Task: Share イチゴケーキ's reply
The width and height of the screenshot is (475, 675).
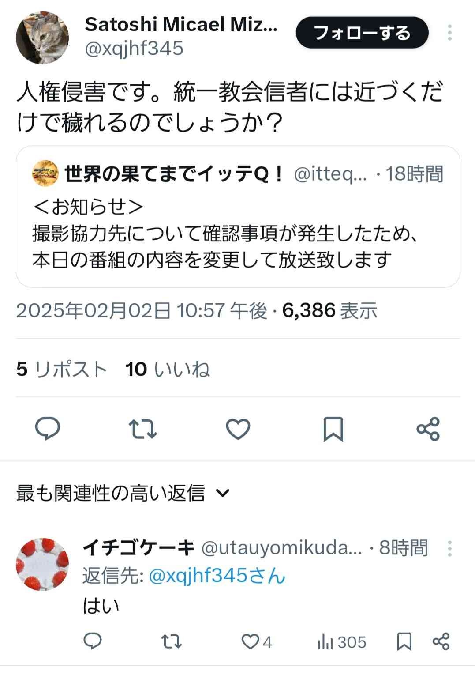Action: [x=441, y=641]
